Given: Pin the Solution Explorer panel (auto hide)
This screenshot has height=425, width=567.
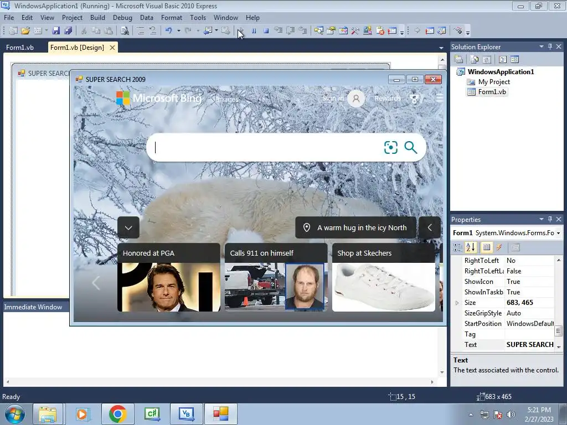Looking at the screenshot, I should point(550,46).
